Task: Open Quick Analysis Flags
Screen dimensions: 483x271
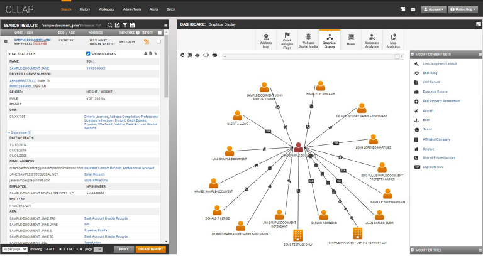Action: coord(287,40)
